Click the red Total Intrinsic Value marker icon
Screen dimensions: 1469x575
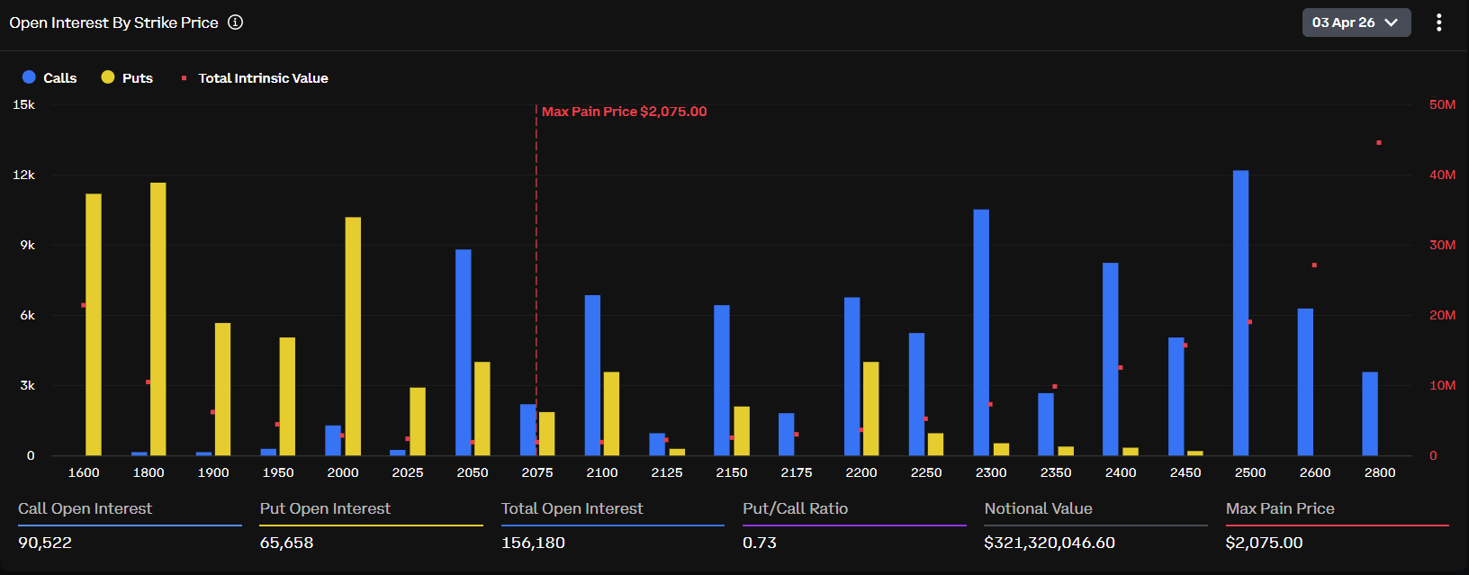coord(184,78)
